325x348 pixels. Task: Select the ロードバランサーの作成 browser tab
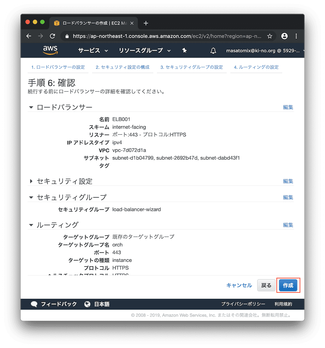tap(93, 23)
